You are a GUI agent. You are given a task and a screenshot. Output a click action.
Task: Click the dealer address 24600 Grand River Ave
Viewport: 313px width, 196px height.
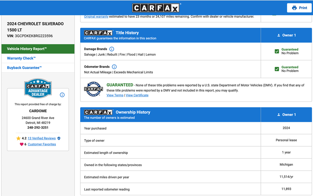[x=38, y=118]
